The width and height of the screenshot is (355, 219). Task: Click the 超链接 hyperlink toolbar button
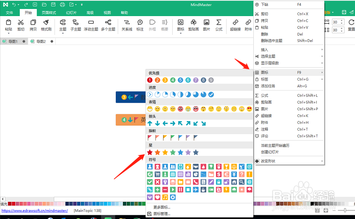pos(235,25)
